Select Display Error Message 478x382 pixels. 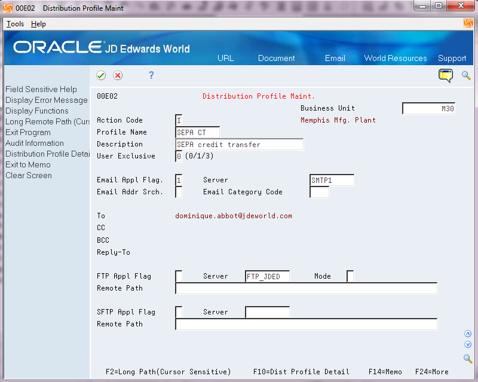[47, 100]
